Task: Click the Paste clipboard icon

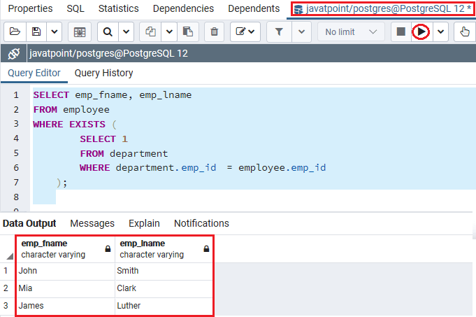Action: (188, 31)
